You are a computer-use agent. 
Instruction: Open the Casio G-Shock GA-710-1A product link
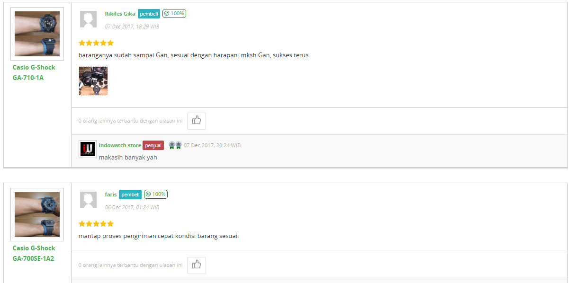pos(34,72)
